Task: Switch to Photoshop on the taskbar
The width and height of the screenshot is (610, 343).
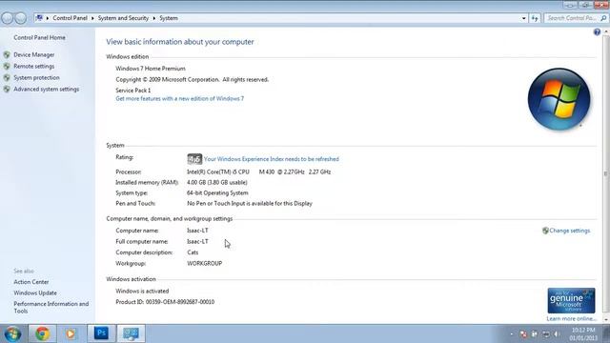Action: (101, 333)
